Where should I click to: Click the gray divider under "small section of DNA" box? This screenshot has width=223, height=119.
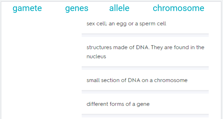[145, 92]
